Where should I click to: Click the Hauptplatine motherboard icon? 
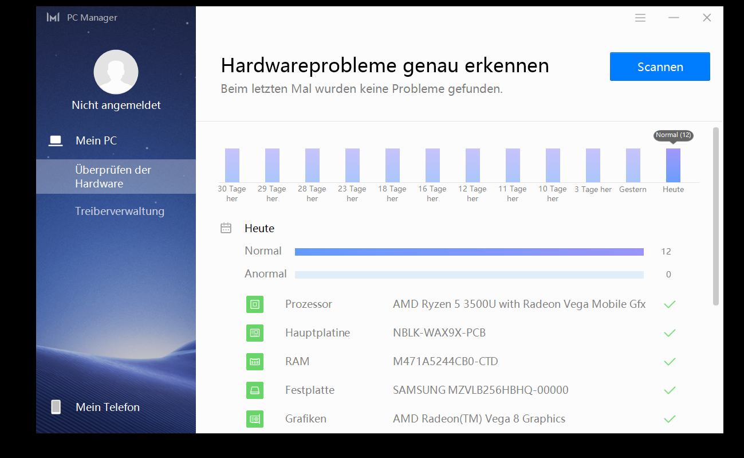pos(255,333)
